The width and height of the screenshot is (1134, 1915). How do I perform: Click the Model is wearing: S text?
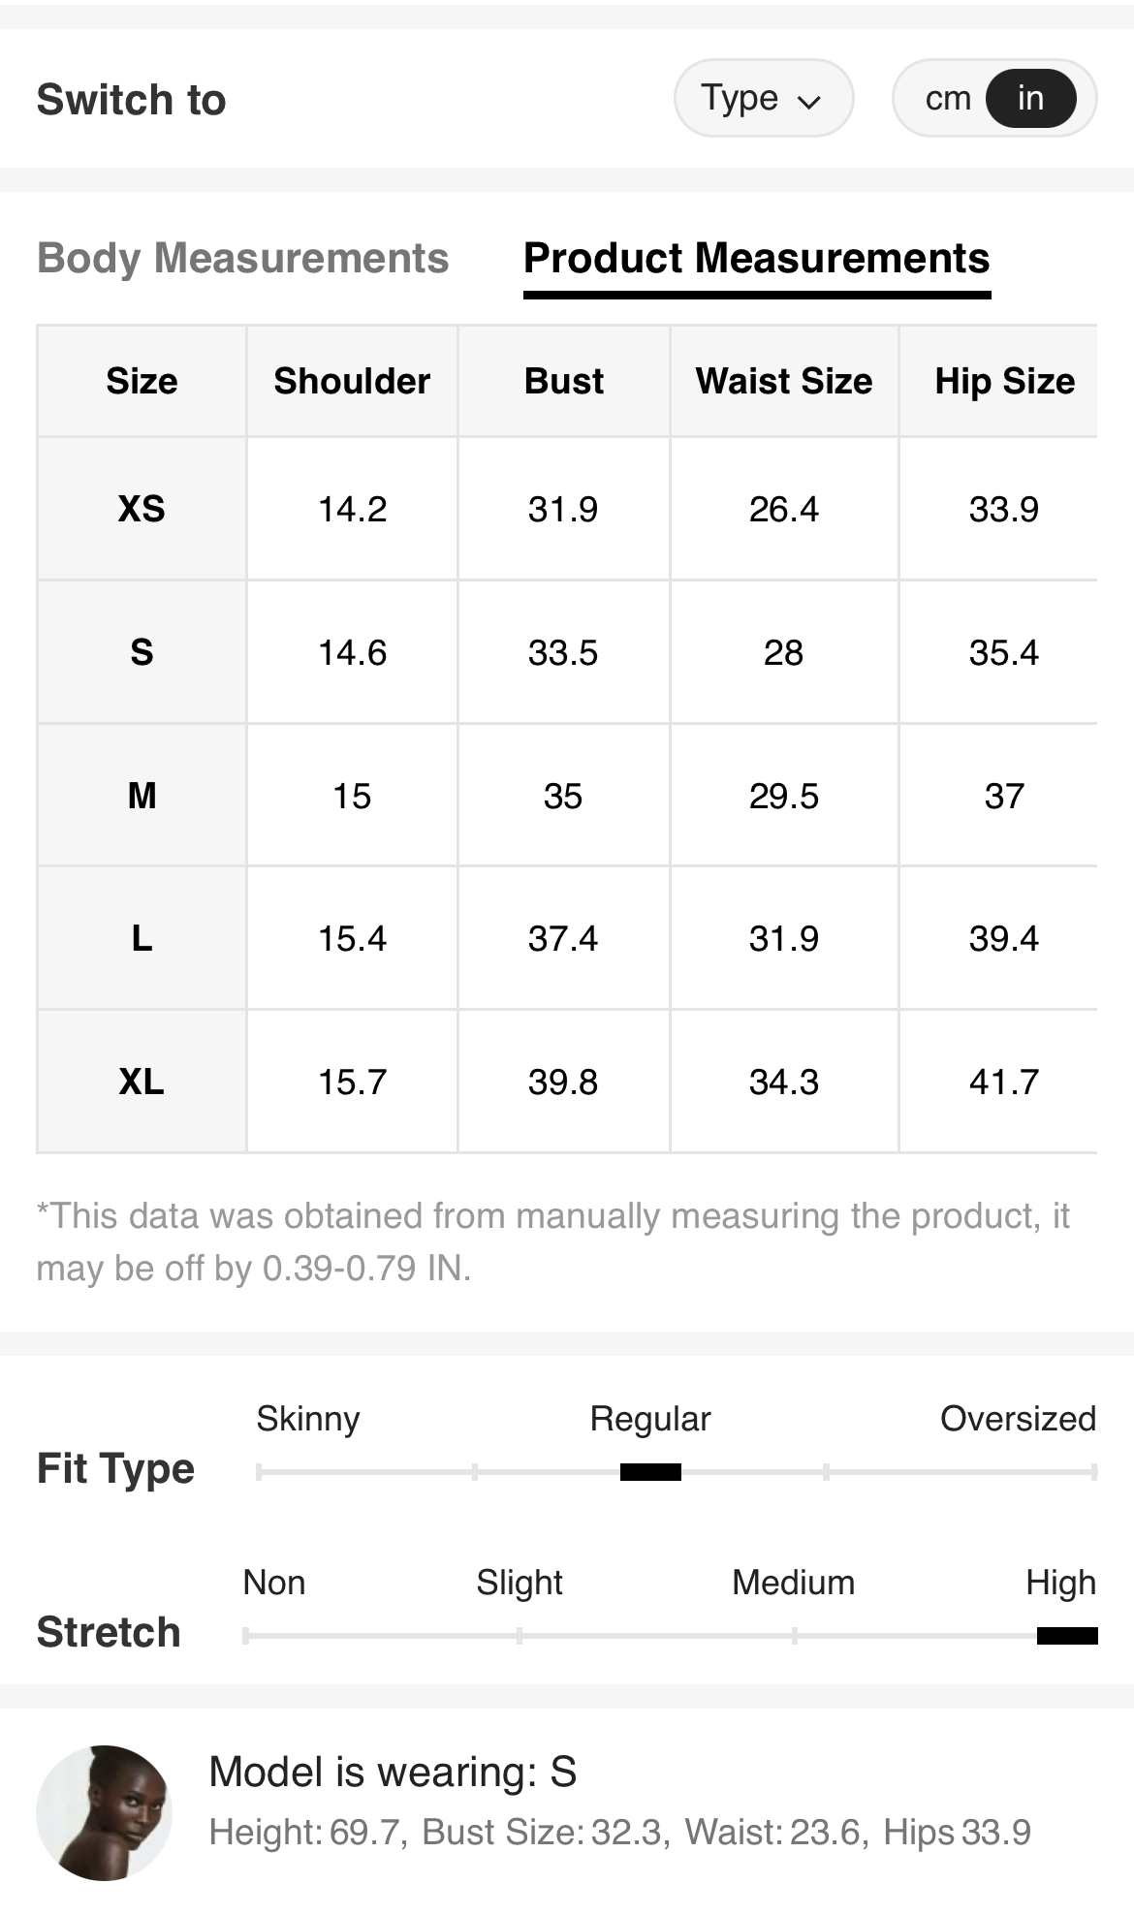point(393,1773)
